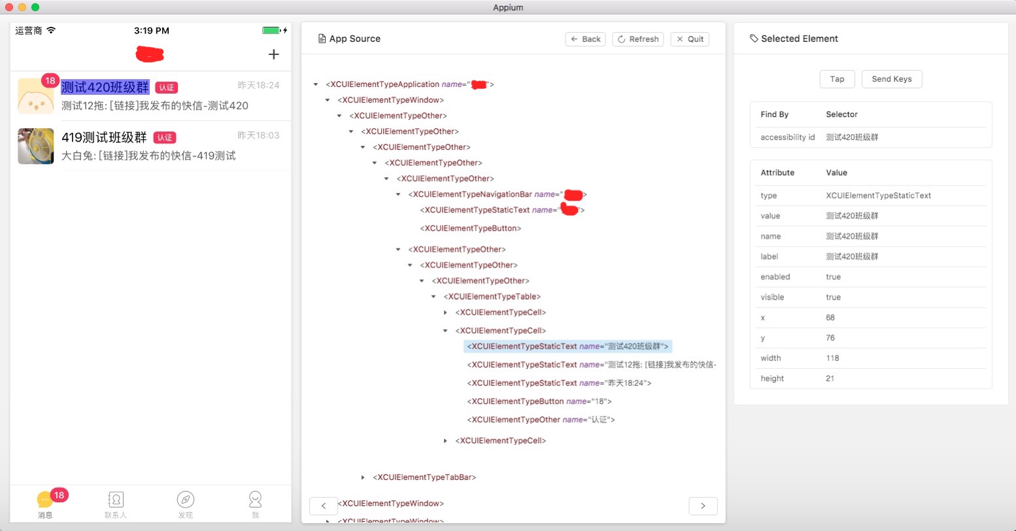The height and width of the screenshot is (531, 1016).
Task: Click the Back button in App Source
Action: click(x=585, y=39)
